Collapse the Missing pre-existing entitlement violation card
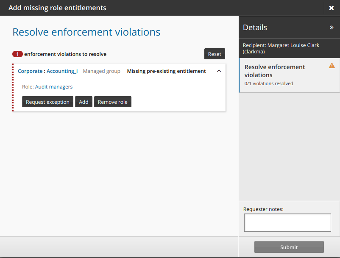The height and width of the screenshot is (258, 340). [x=219, y=71]
